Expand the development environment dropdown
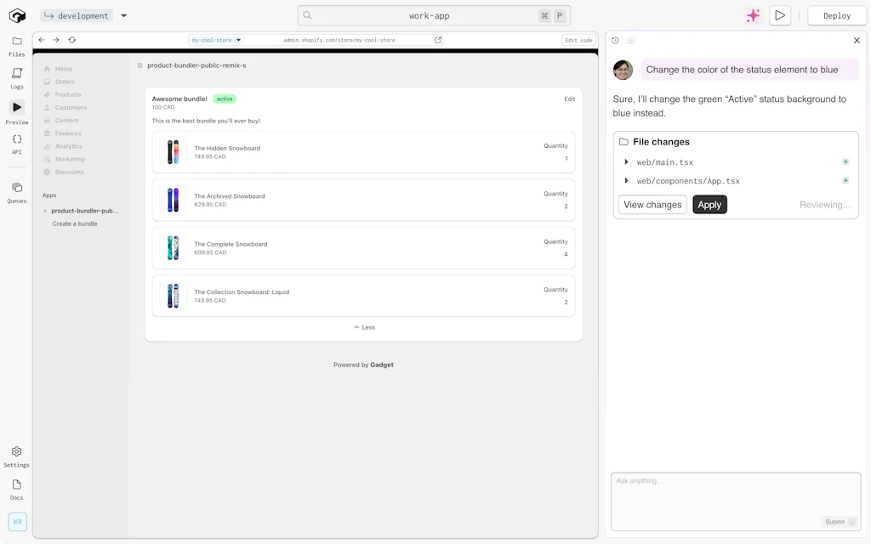This screenshot has width=871, height=544. point(122,15)
